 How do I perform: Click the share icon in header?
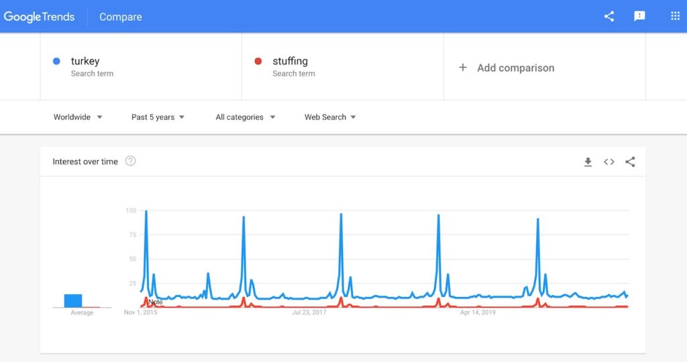(609, 17)
